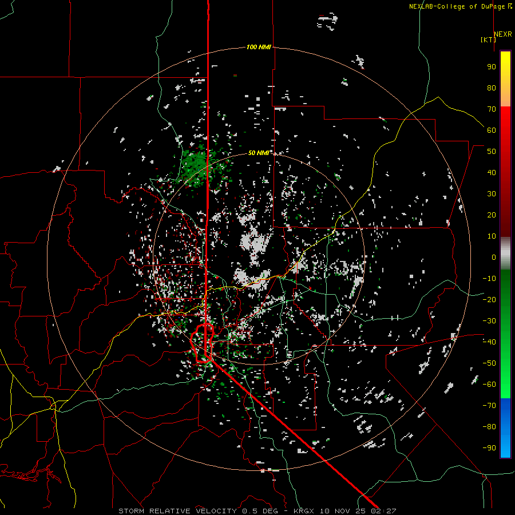Screen dimensions: 515x515
Task: Click the 40 value on velocity scale
Action: coord(492,172)
